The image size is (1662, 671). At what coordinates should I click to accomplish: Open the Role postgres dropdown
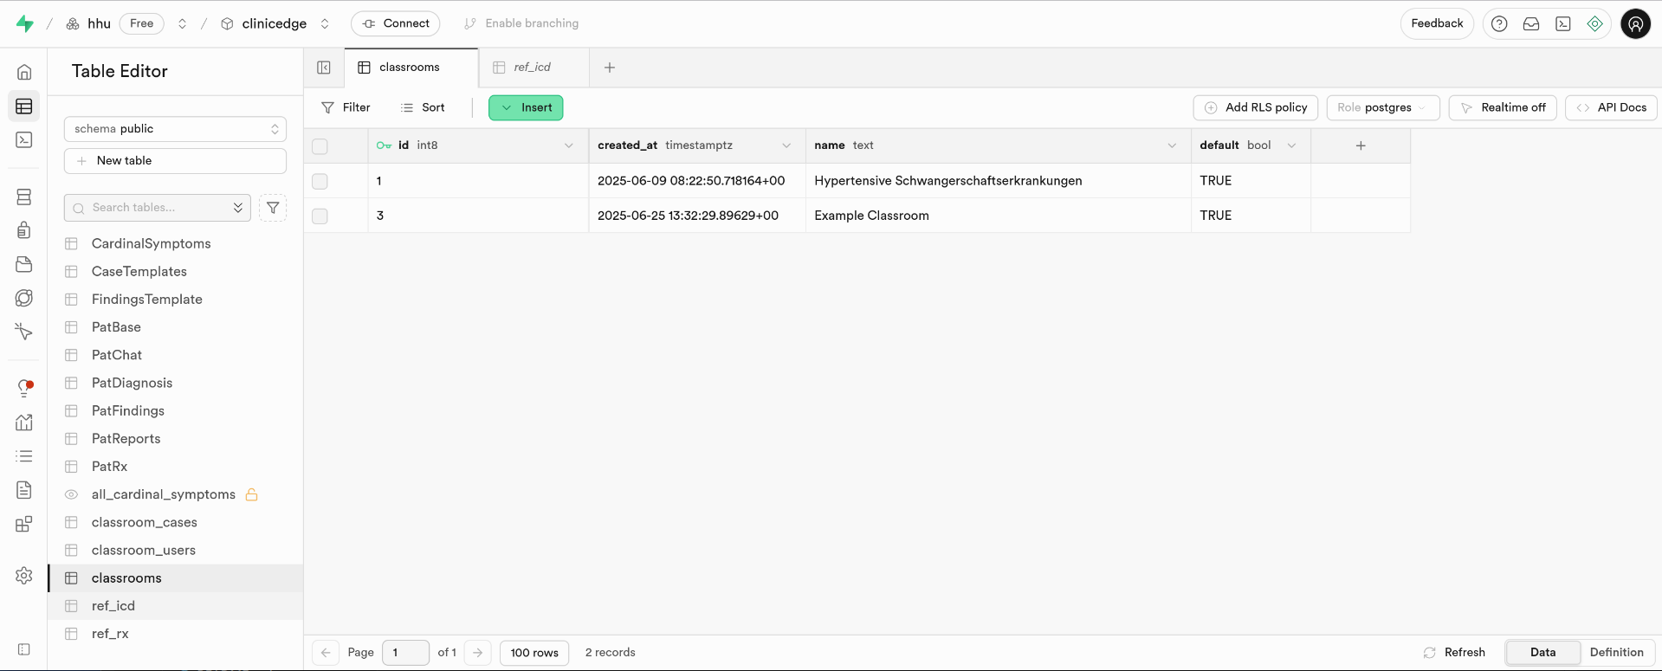(1382, 107)
